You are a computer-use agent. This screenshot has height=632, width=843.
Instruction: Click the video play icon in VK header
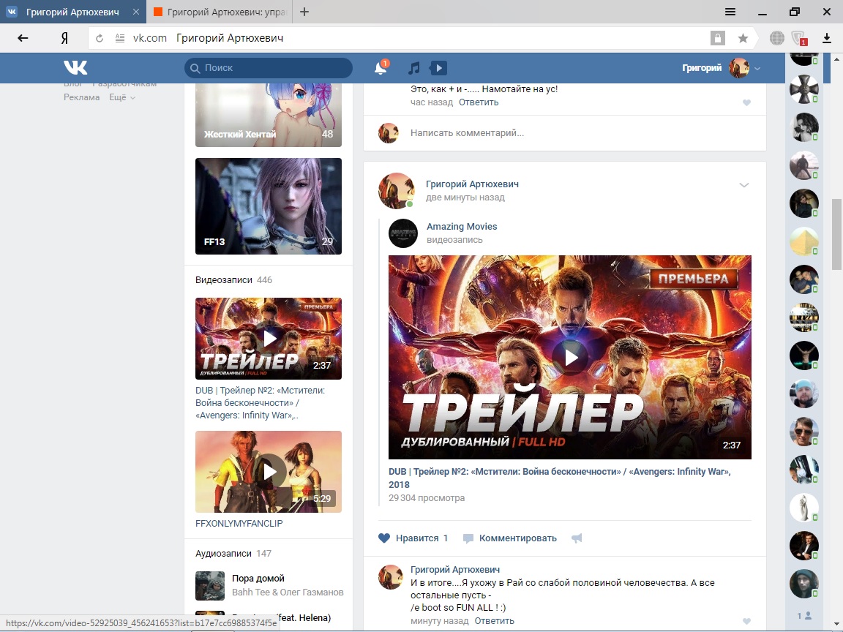438,68
